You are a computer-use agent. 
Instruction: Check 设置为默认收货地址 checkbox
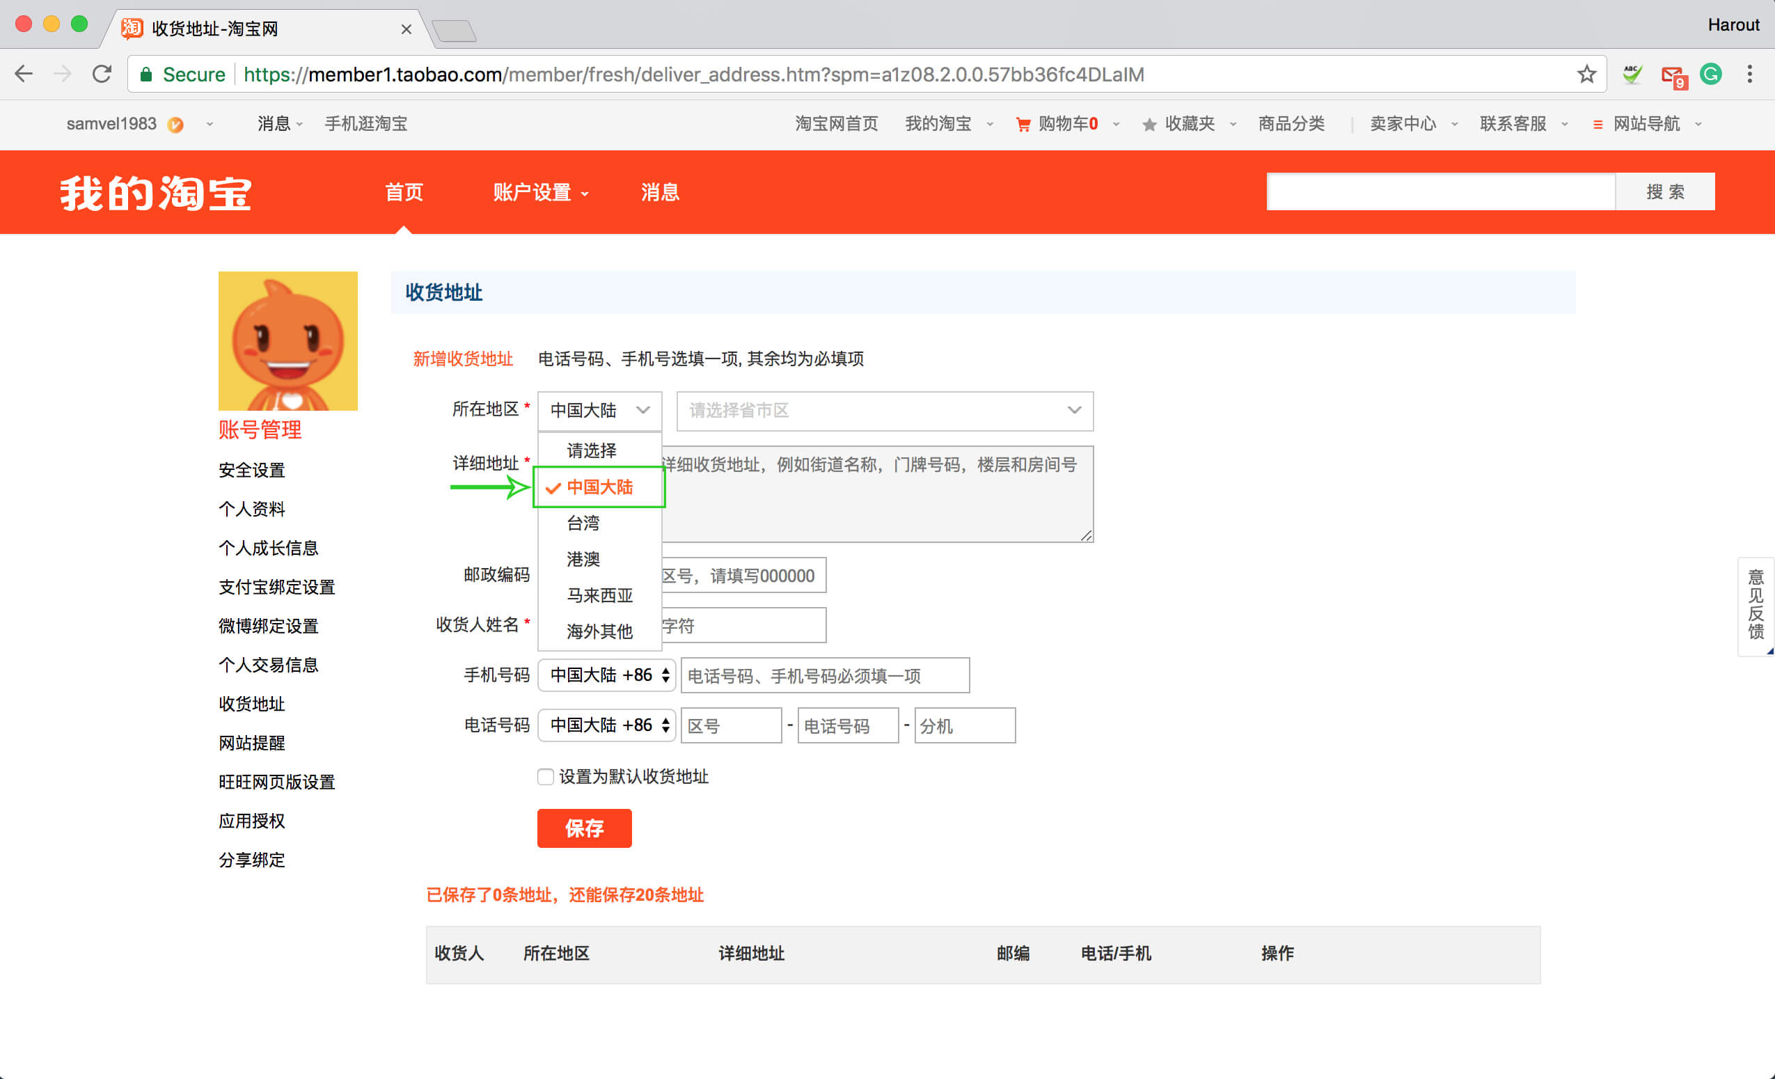click(545, 776)
